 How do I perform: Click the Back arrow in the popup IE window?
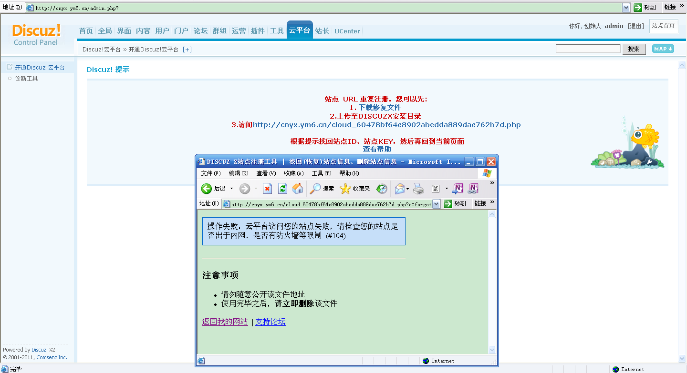[x=207, y=189]
